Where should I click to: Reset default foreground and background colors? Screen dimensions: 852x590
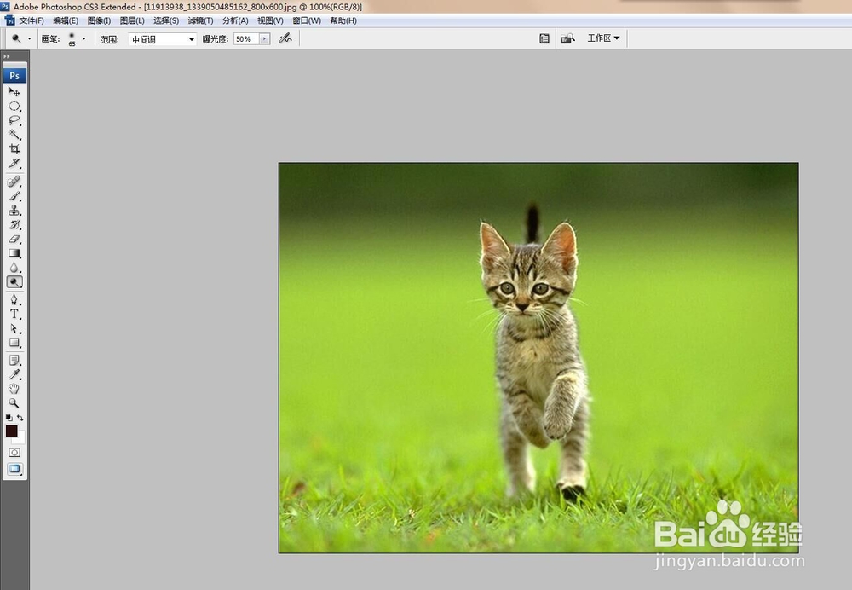pyautogui.click(x=9, y=418)
